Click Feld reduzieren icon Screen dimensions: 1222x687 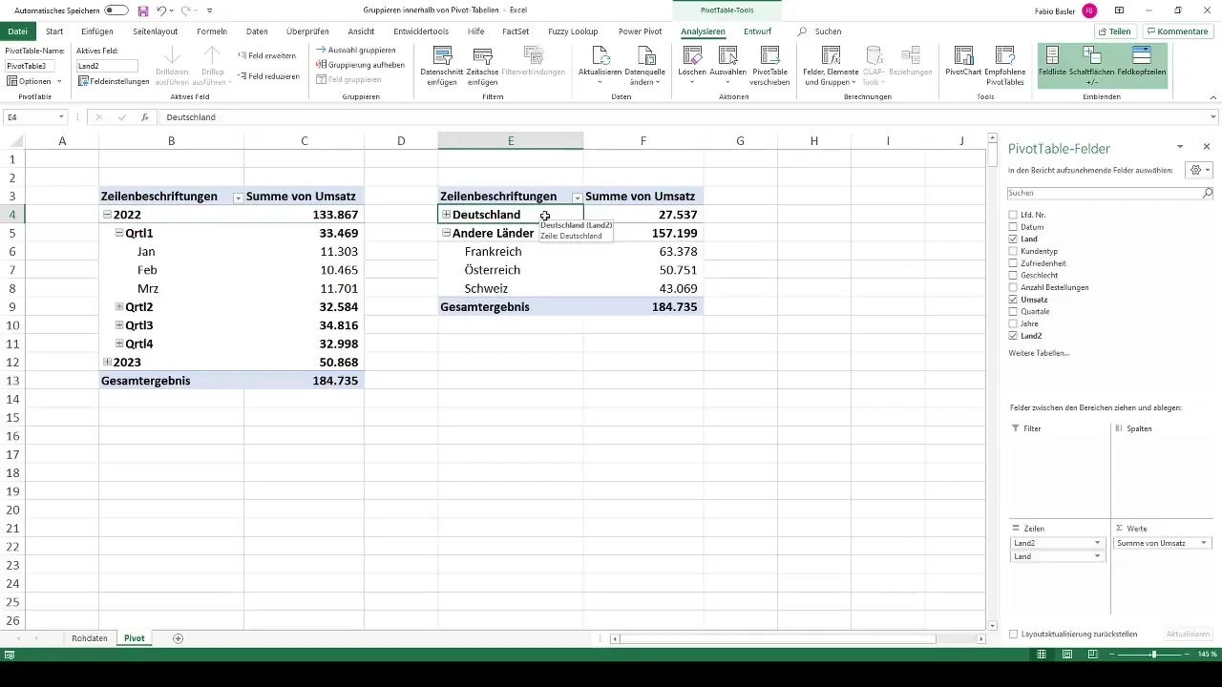pyautogui.click(x=242, y=76)
